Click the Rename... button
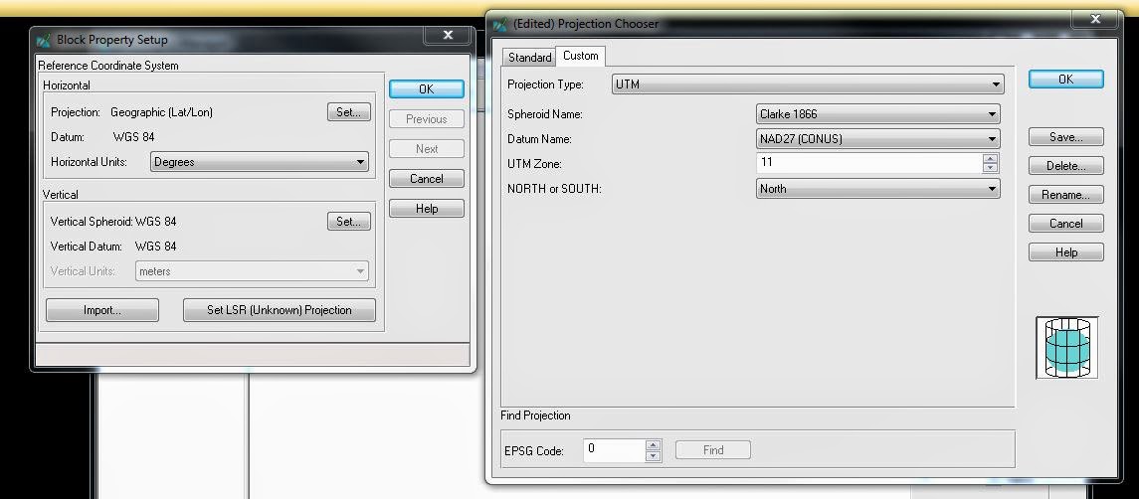 pos(1065,195)
